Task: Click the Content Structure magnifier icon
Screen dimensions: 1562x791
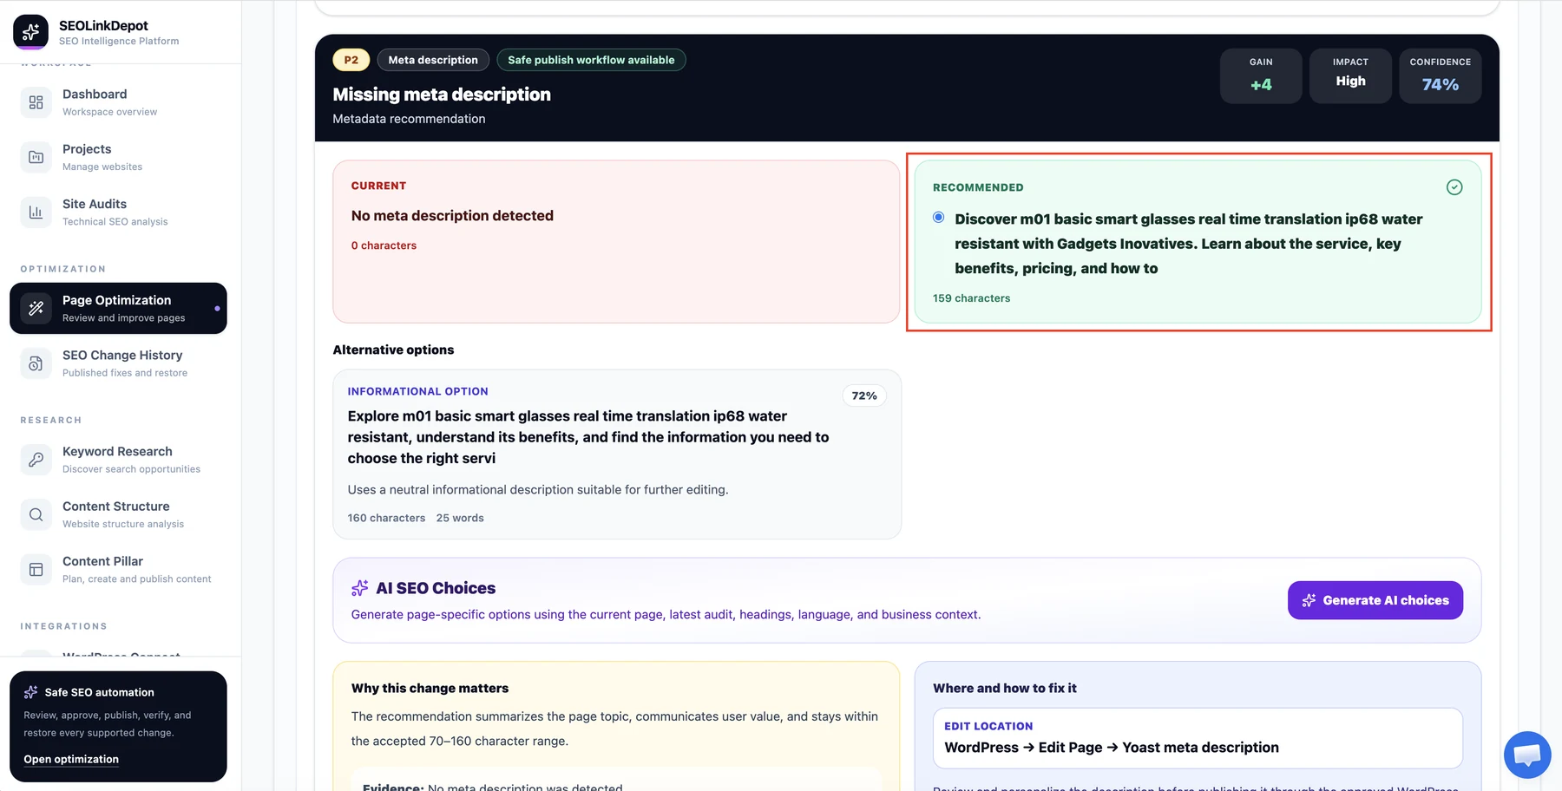Action: tap(36, 514)
